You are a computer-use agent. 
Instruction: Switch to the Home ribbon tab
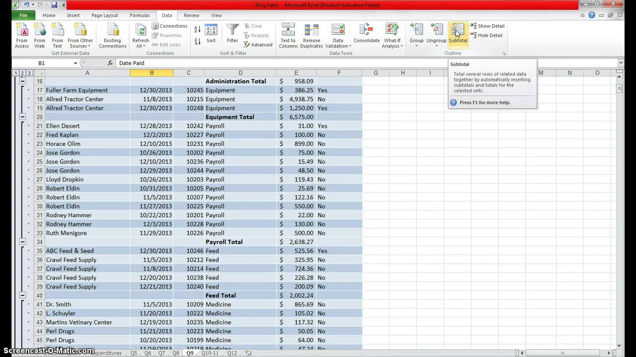[x=49, y=15]
